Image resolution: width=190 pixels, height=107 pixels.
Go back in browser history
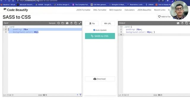tap(1, 1)
